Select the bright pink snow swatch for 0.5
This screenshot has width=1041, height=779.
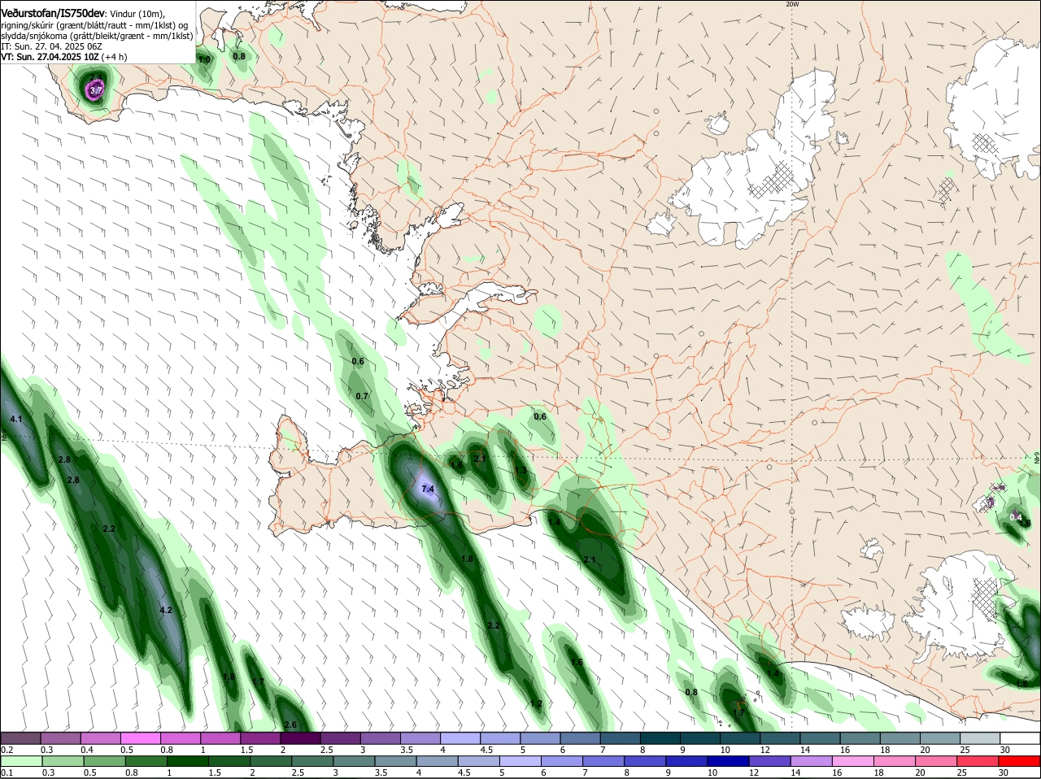pos(140,738)
